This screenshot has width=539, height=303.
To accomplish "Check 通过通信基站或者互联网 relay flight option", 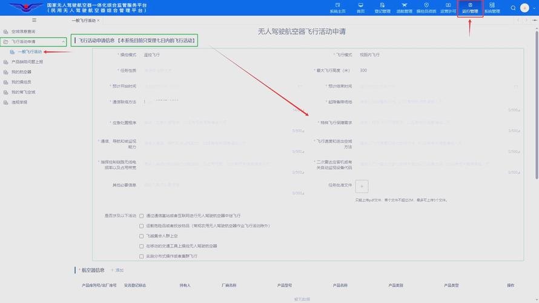I will (141, 216).
